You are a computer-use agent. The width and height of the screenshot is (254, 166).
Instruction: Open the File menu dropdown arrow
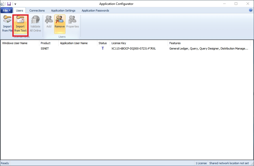pos(10,10)
